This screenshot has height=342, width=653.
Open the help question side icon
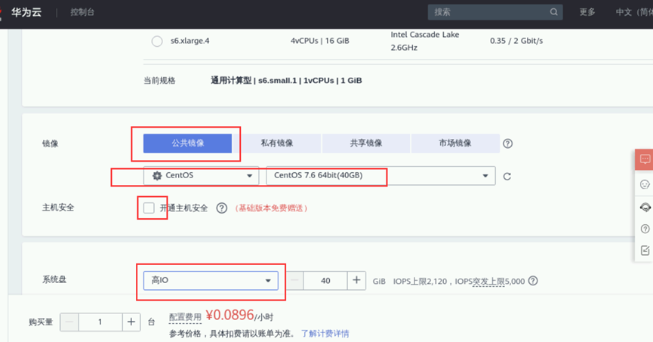pos(645,229)
